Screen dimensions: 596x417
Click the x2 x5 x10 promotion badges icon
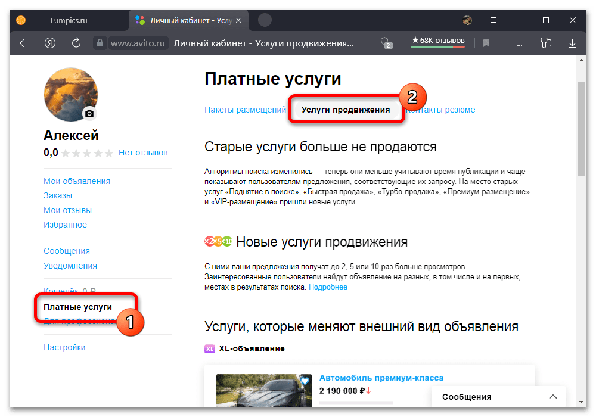(x=218, y=241)
